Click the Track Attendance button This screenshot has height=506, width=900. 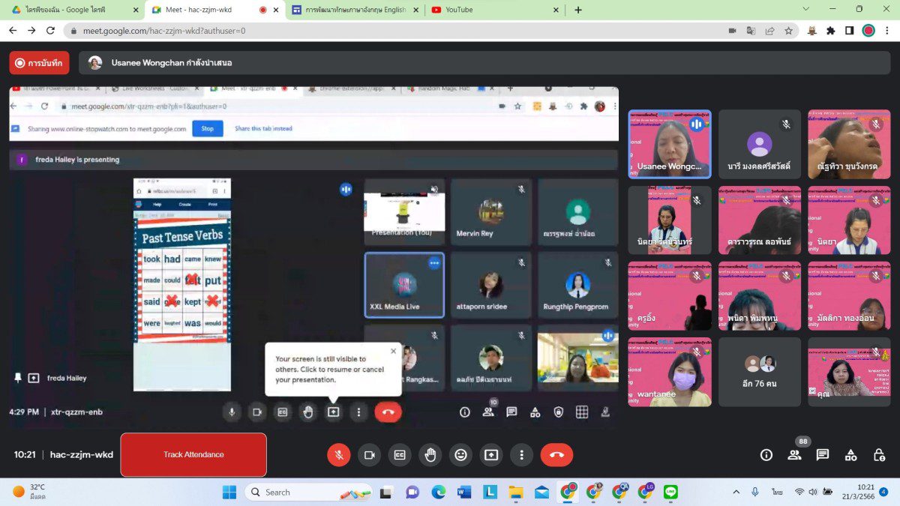pyautogui.click(x=193, y=454)
